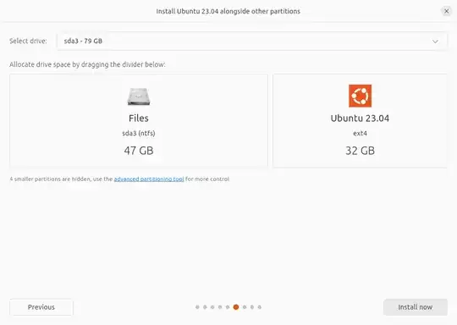Close the installer with the X button
The height and width of the screenshot is (325, 457).
pos(446,11)
